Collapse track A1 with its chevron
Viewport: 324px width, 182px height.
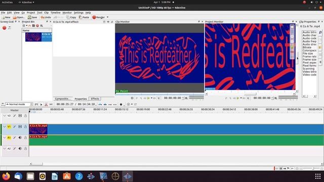(5, 138)
